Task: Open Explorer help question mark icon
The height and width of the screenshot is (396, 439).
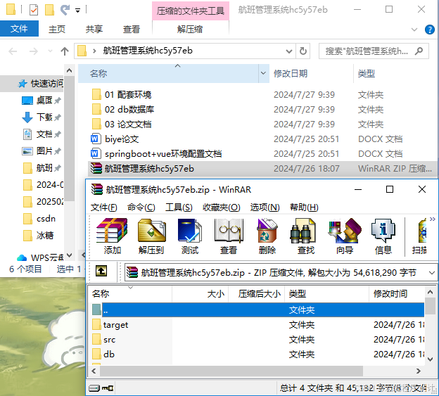Action: [x=429, y=30]
